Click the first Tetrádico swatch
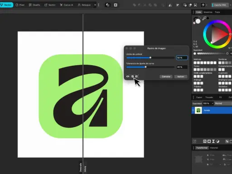Viewport: 232px width, 174px height. coord(220,90)
